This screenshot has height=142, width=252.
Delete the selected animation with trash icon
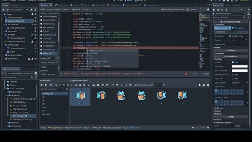46,85
